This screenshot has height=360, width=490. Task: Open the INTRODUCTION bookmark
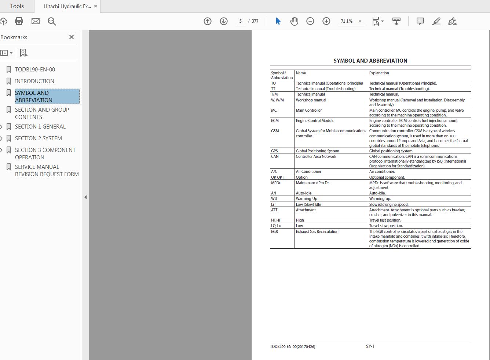[34, 81]
